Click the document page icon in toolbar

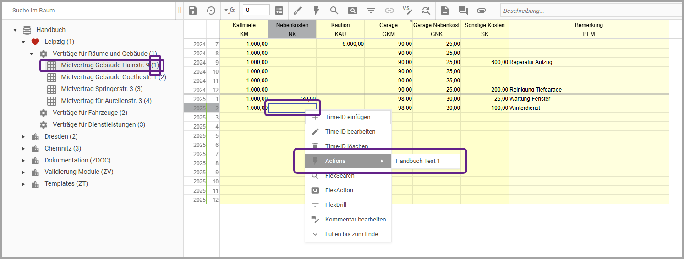point(444,11)
